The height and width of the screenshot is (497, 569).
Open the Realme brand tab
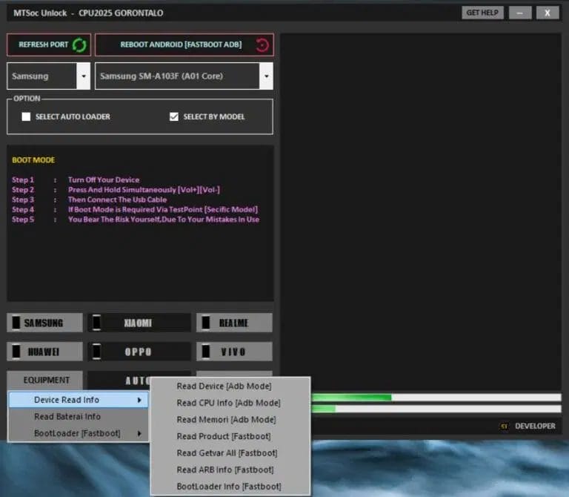pos(234,323)
